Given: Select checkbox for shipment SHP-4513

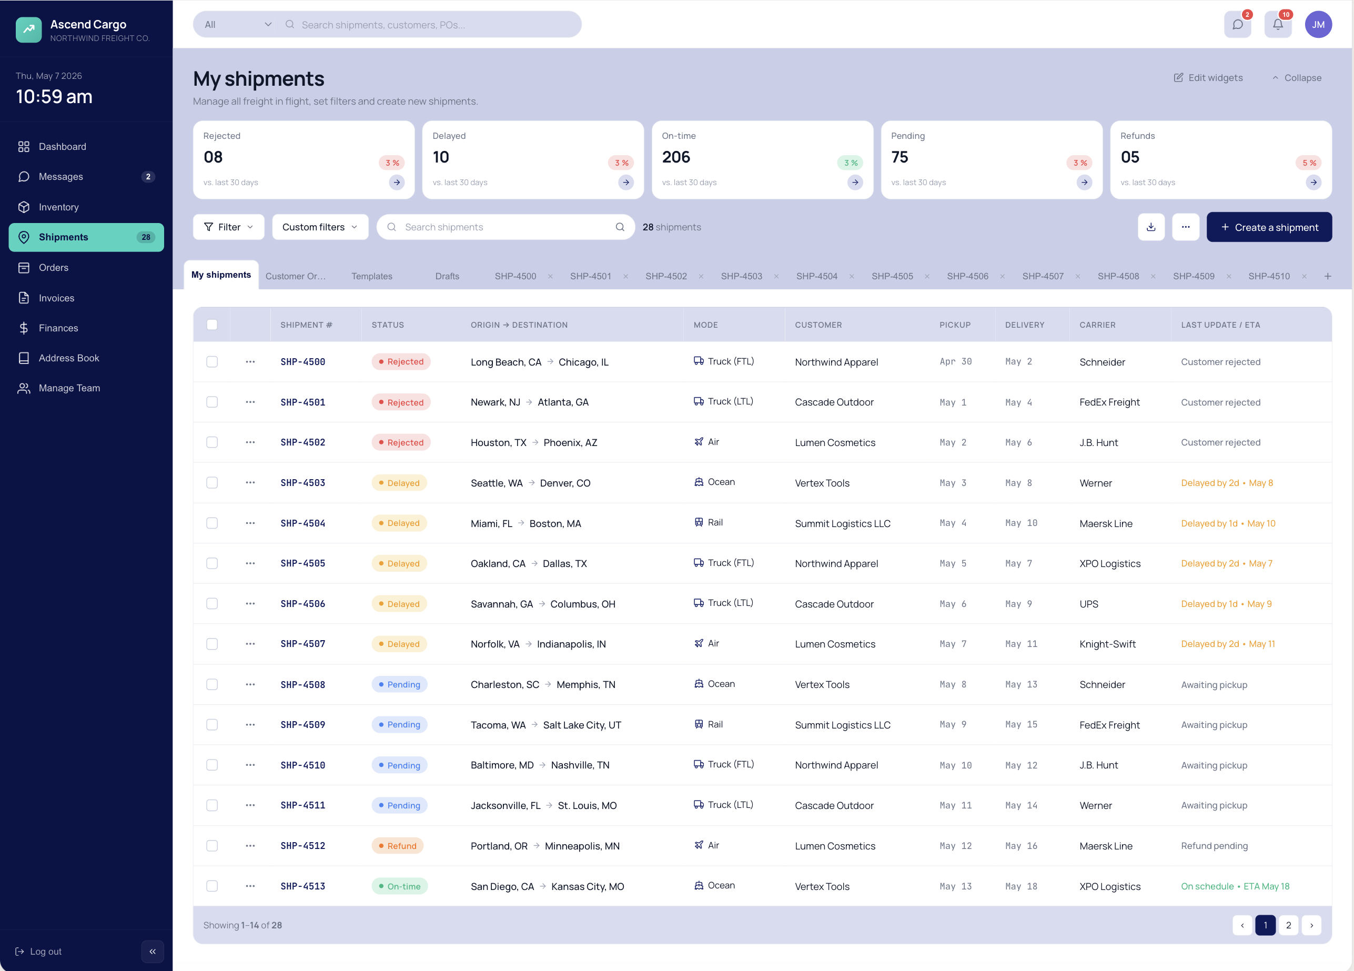Looking at the screenshot, I should point(212,886).
